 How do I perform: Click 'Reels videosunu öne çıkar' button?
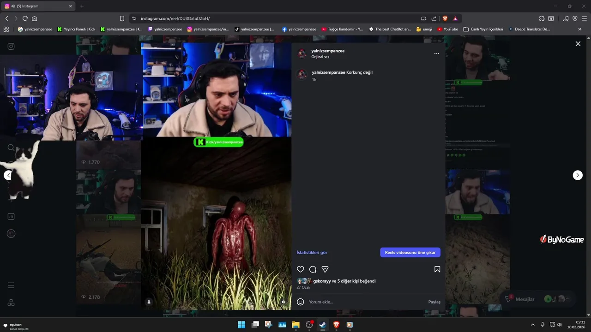click(x=410, y=253)
